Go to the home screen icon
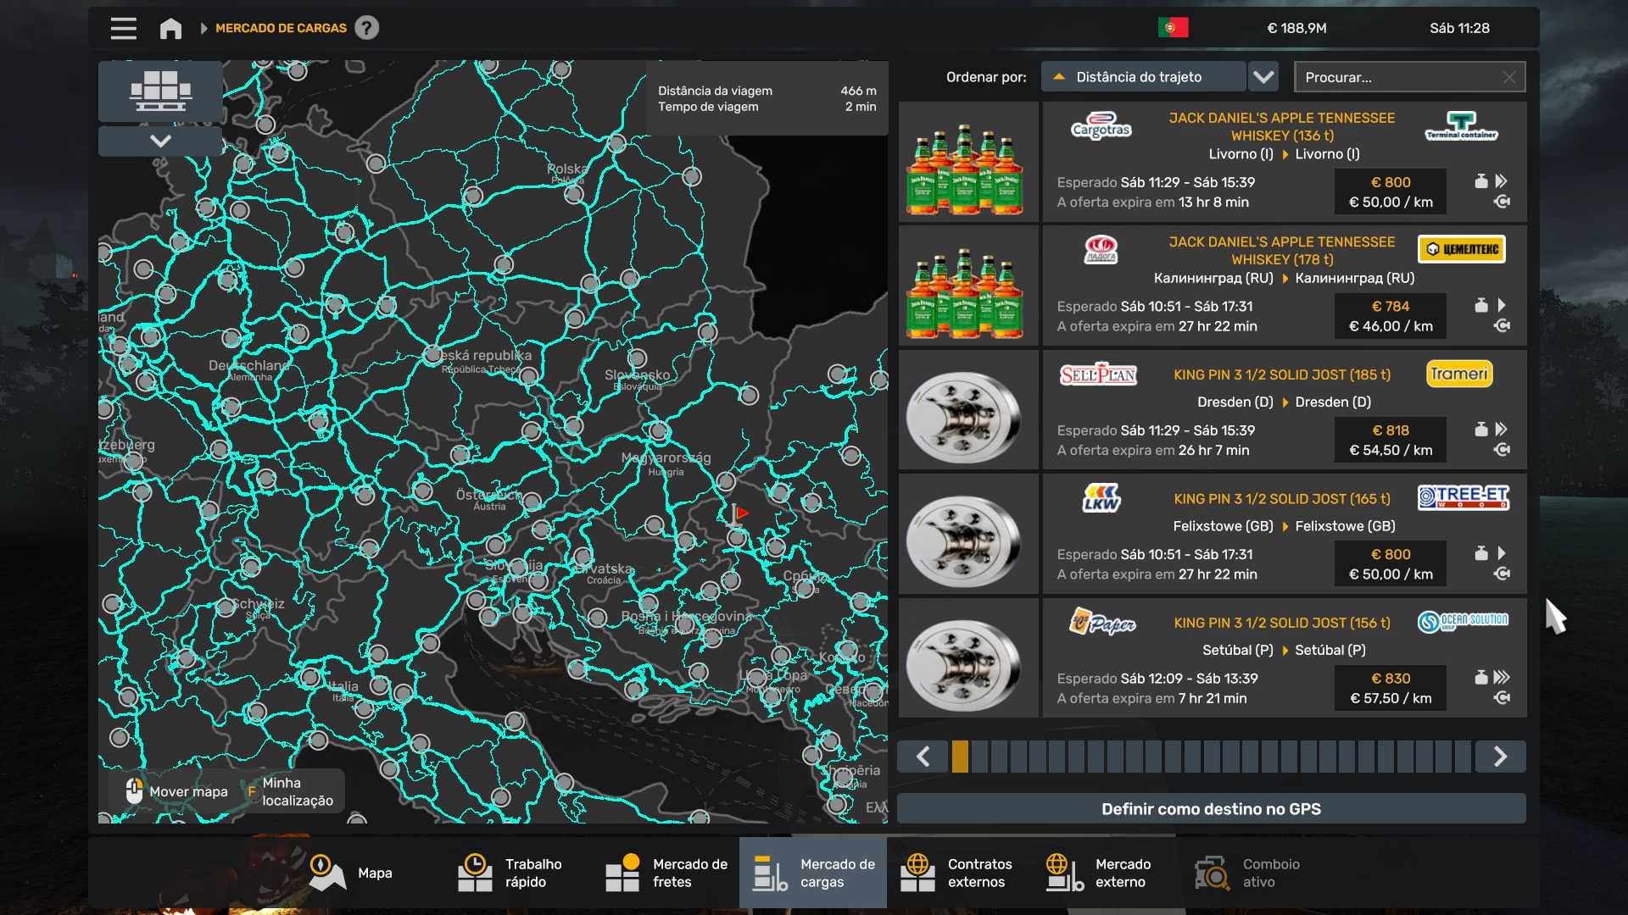The image size is (1628, 915). 170,28
